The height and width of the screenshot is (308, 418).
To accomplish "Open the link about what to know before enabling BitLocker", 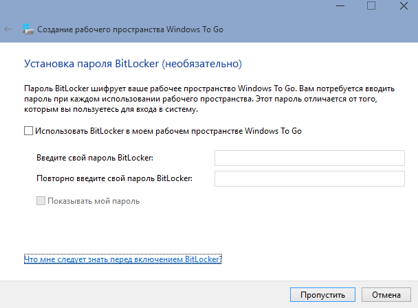I will point(123,259).
